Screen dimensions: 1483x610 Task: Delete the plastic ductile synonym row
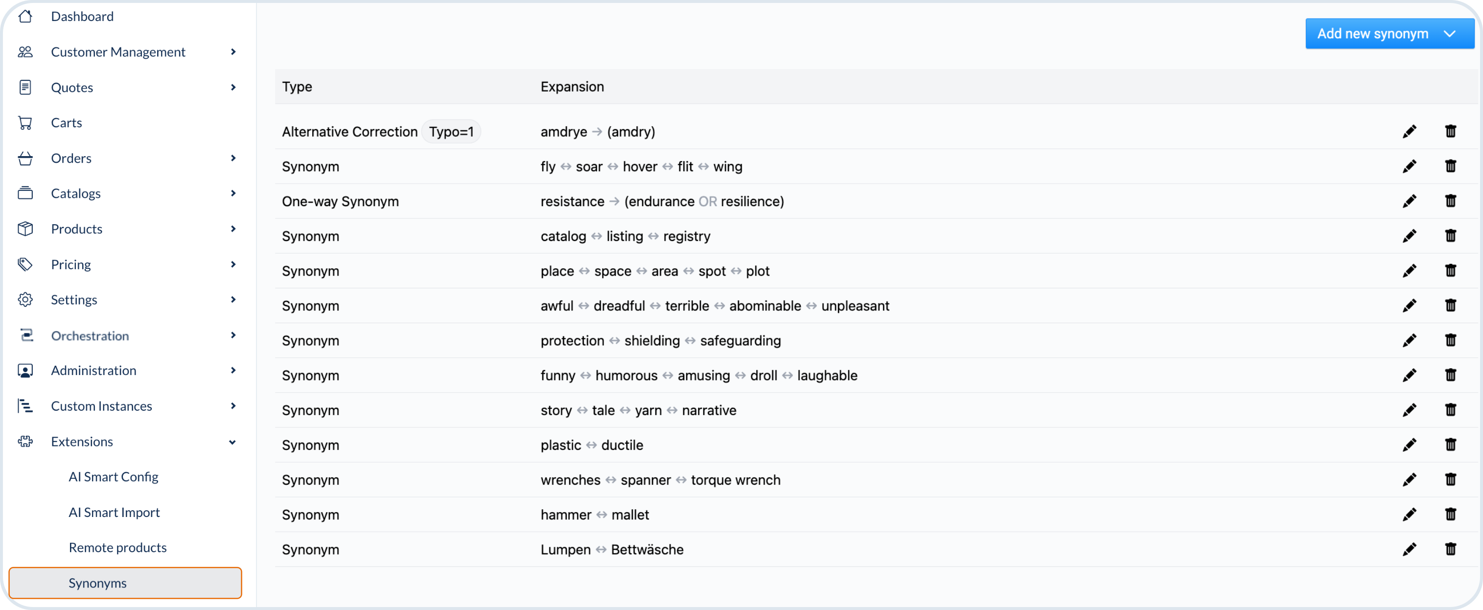click(x=1450, y=445)
